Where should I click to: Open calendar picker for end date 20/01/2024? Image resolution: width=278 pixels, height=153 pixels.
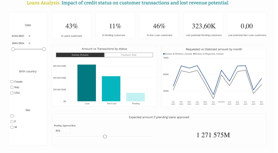29,43
